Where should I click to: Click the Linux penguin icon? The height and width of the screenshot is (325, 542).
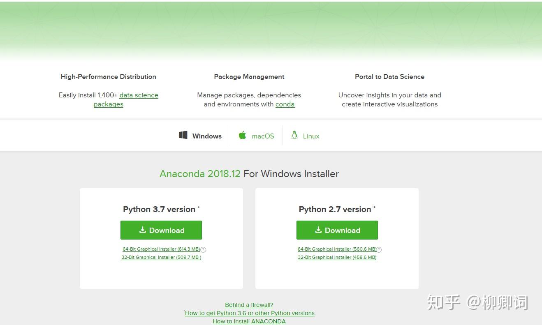[294, 135]
